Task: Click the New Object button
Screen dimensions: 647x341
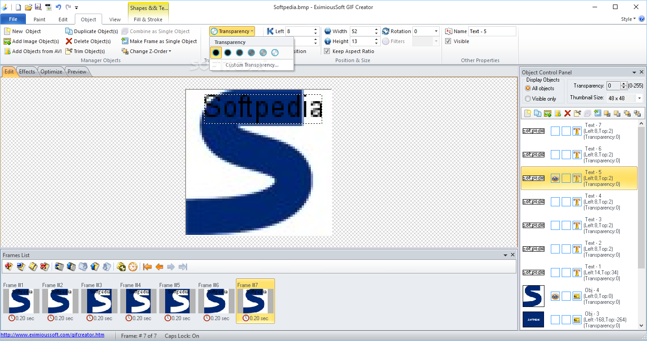Action: coord(23,31)
